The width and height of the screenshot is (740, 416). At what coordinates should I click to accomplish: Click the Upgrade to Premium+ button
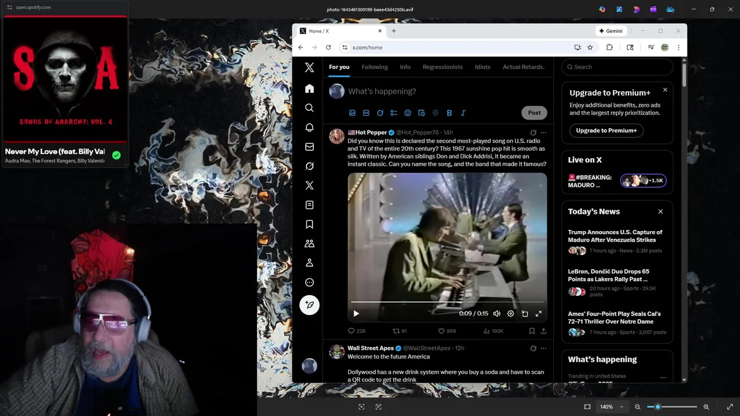(x=606, y=131)
